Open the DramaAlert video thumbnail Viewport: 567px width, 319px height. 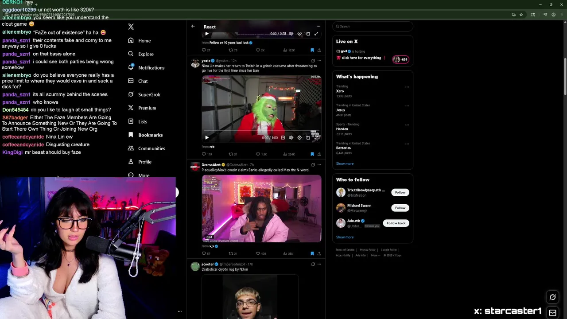(x=261, y=208)
